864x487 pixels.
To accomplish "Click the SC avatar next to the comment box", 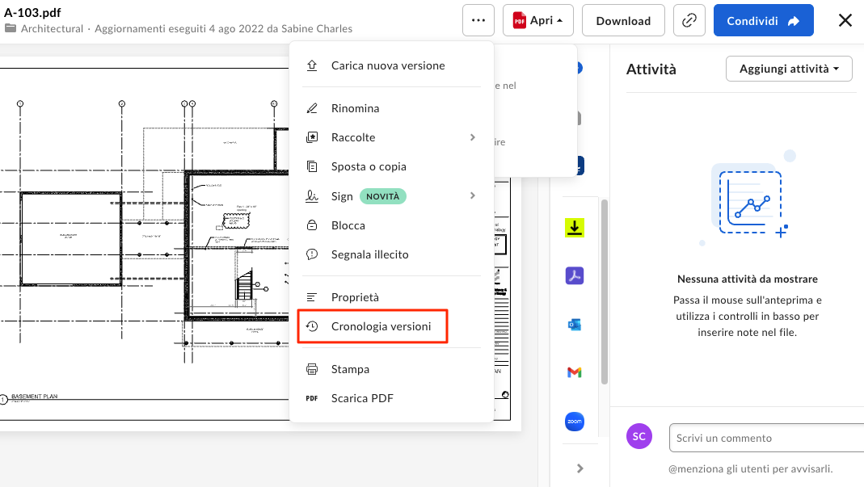I will 639,436.
